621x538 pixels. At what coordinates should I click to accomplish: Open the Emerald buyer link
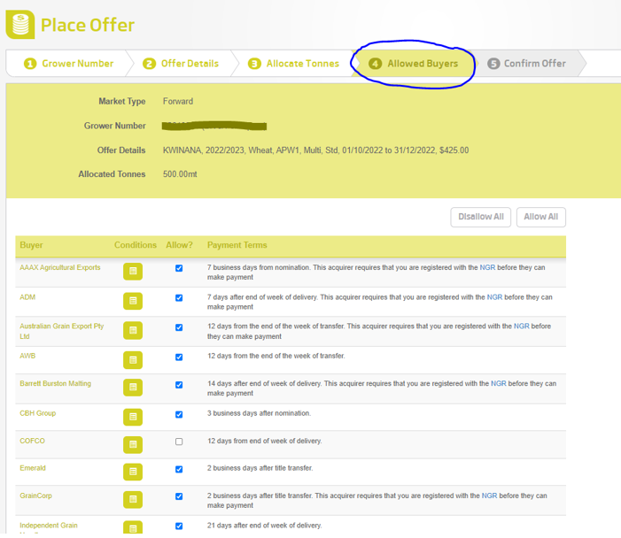pos(33,468)
